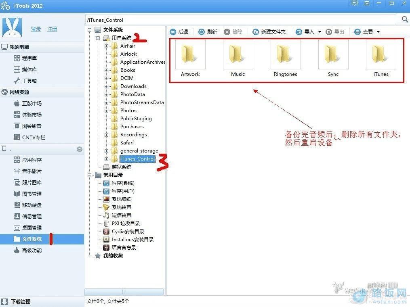
Task: Collapse the 文件系统 tree root
Action: [89, 30]
